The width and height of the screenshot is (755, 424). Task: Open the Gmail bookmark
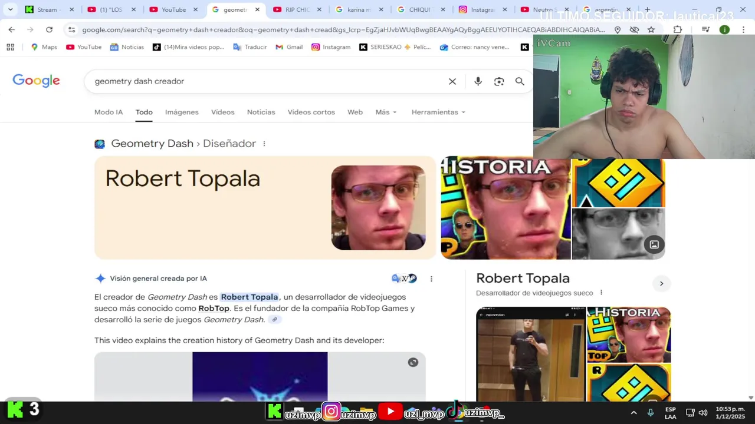(289, 47)
